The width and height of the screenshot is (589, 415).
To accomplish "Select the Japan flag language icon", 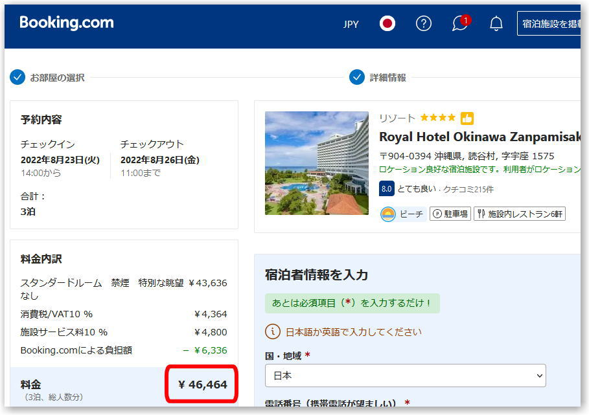I will tap(387, 24).
